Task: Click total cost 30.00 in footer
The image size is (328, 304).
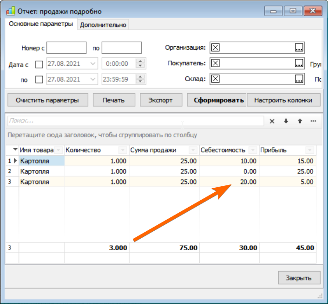Action: coord(230,247)
